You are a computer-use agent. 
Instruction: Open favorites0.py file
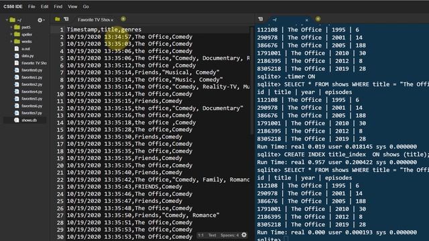pyautogui.click(x=32, y=70)
